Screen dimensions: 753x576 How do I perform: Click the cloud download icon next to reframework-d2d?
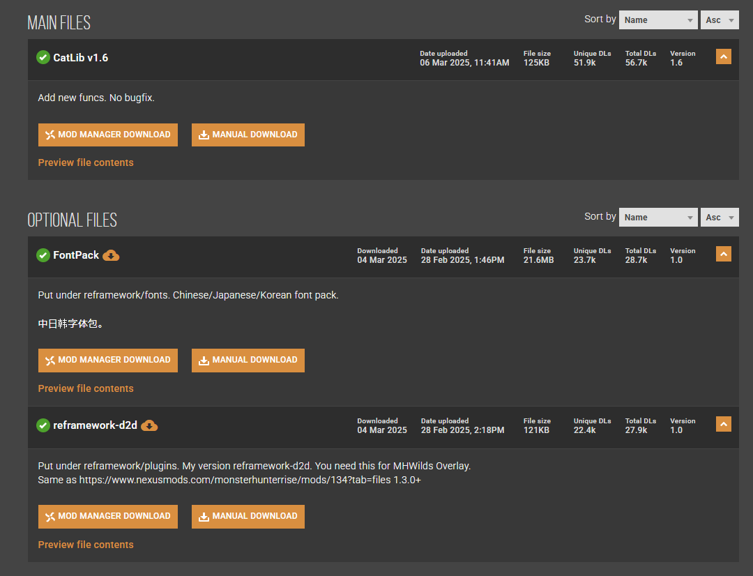coord(149,425)
